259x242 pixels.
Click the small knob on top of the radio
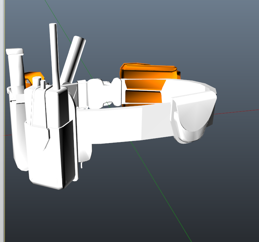[x=43, y=84]
